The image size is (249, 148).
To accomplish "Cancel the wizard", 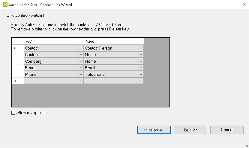I will point(227,130).
